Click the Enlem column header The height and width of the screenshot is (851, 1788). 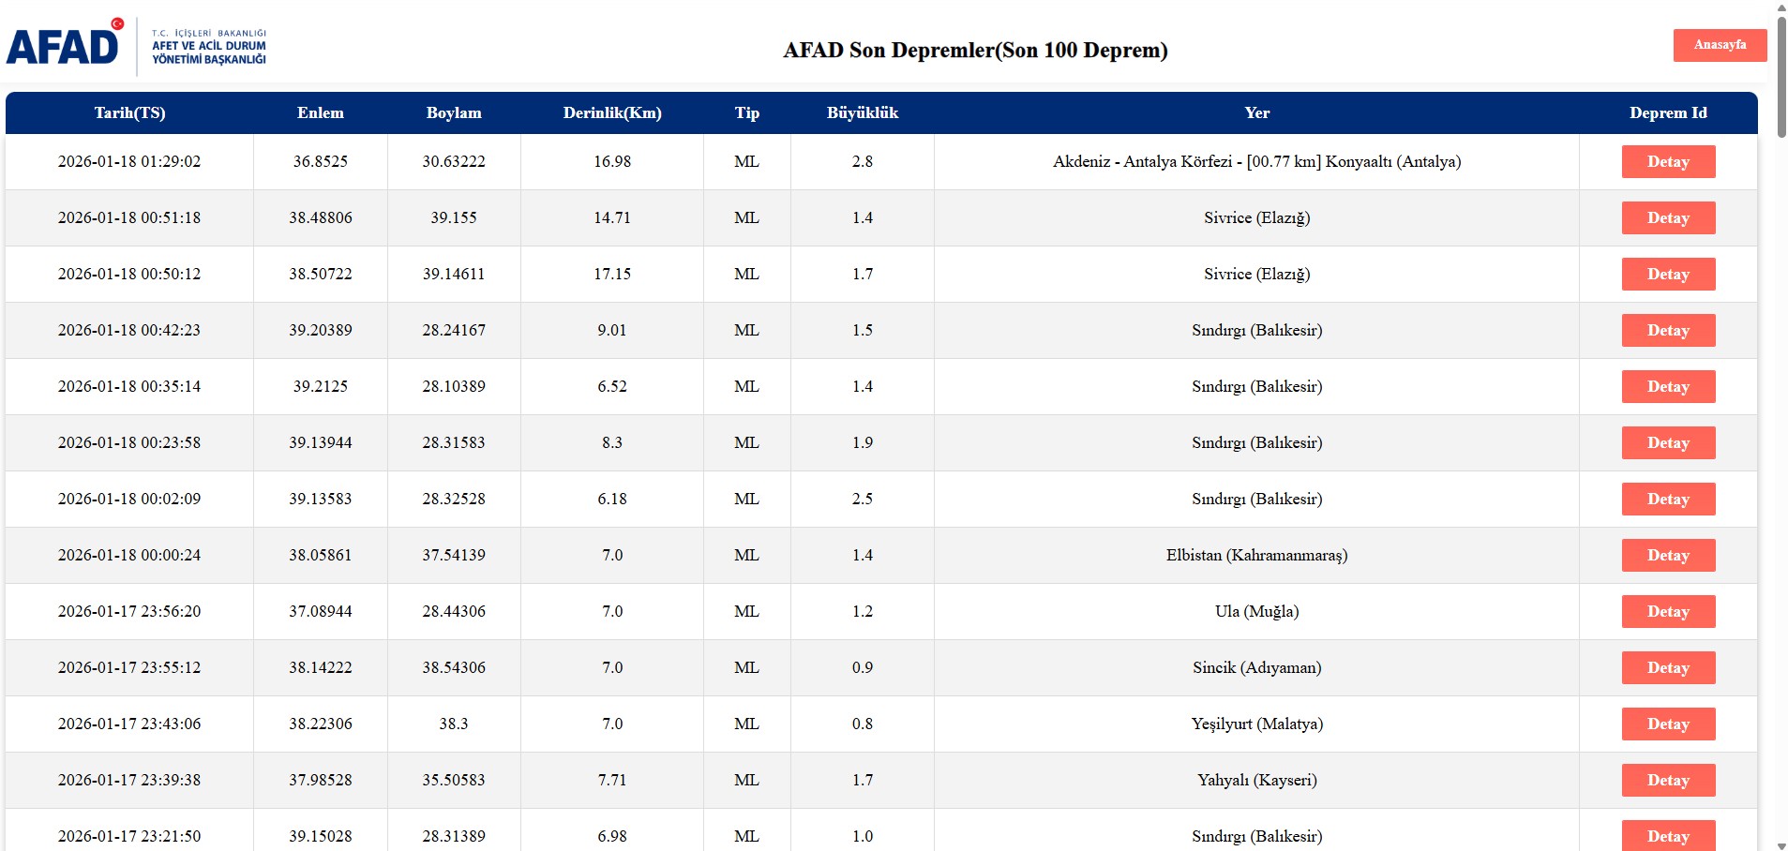pyautogui.click(x=321, y=112)
